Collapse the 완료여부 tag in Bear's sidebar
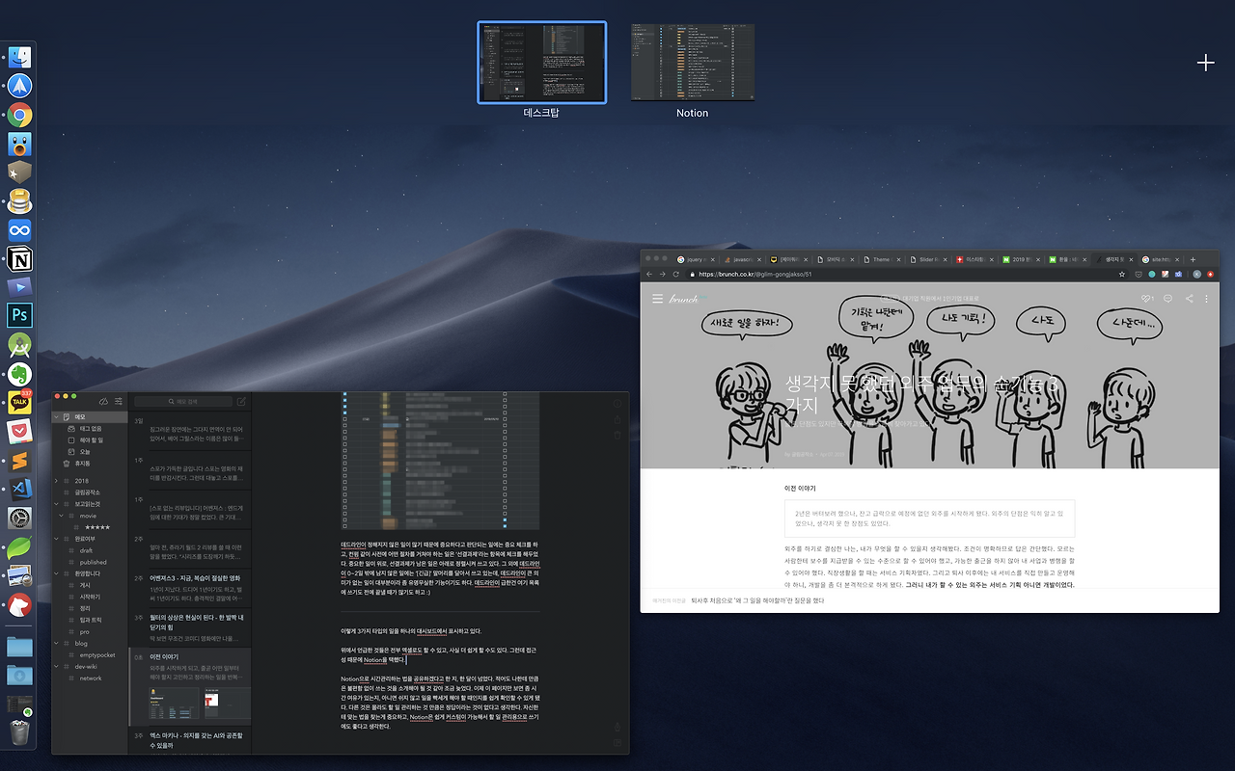This screenshot has height=771, width=1235. tap(57, 539)
